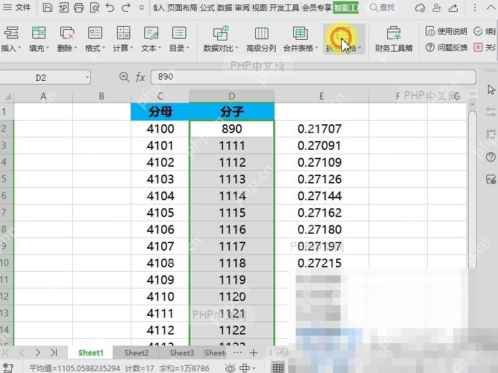Viewport: 498px width, 373px height.
Task: Click the 使用说明 button
Action: pyautogui.click(x=446, y=31)
